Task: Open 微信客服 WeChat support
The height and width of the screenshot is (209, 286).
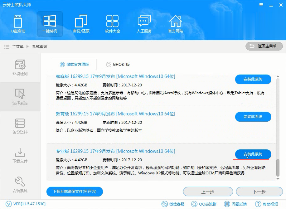Action: 173,204
